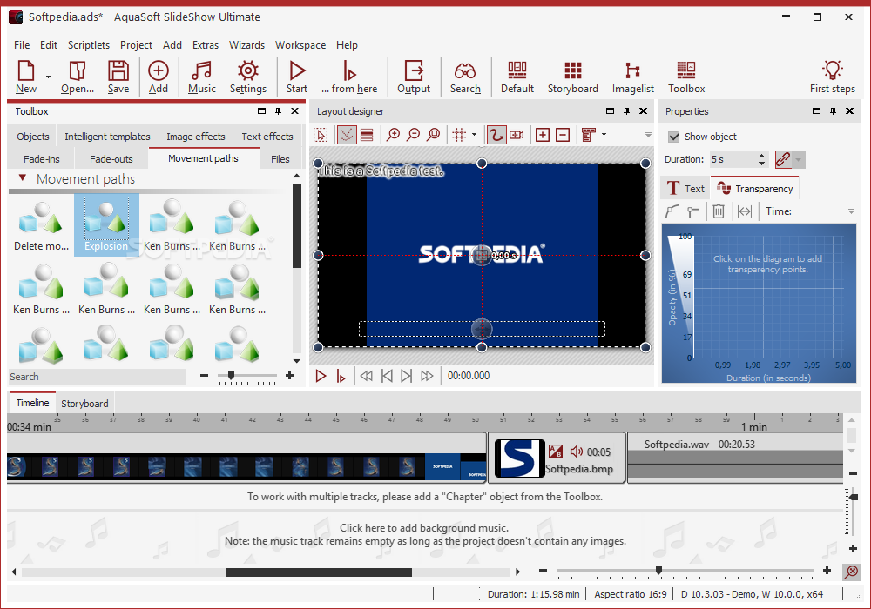The image size is (871, 609).
Task: Select Softpedia.bmp item in timeline
Action: click(557, 458)
